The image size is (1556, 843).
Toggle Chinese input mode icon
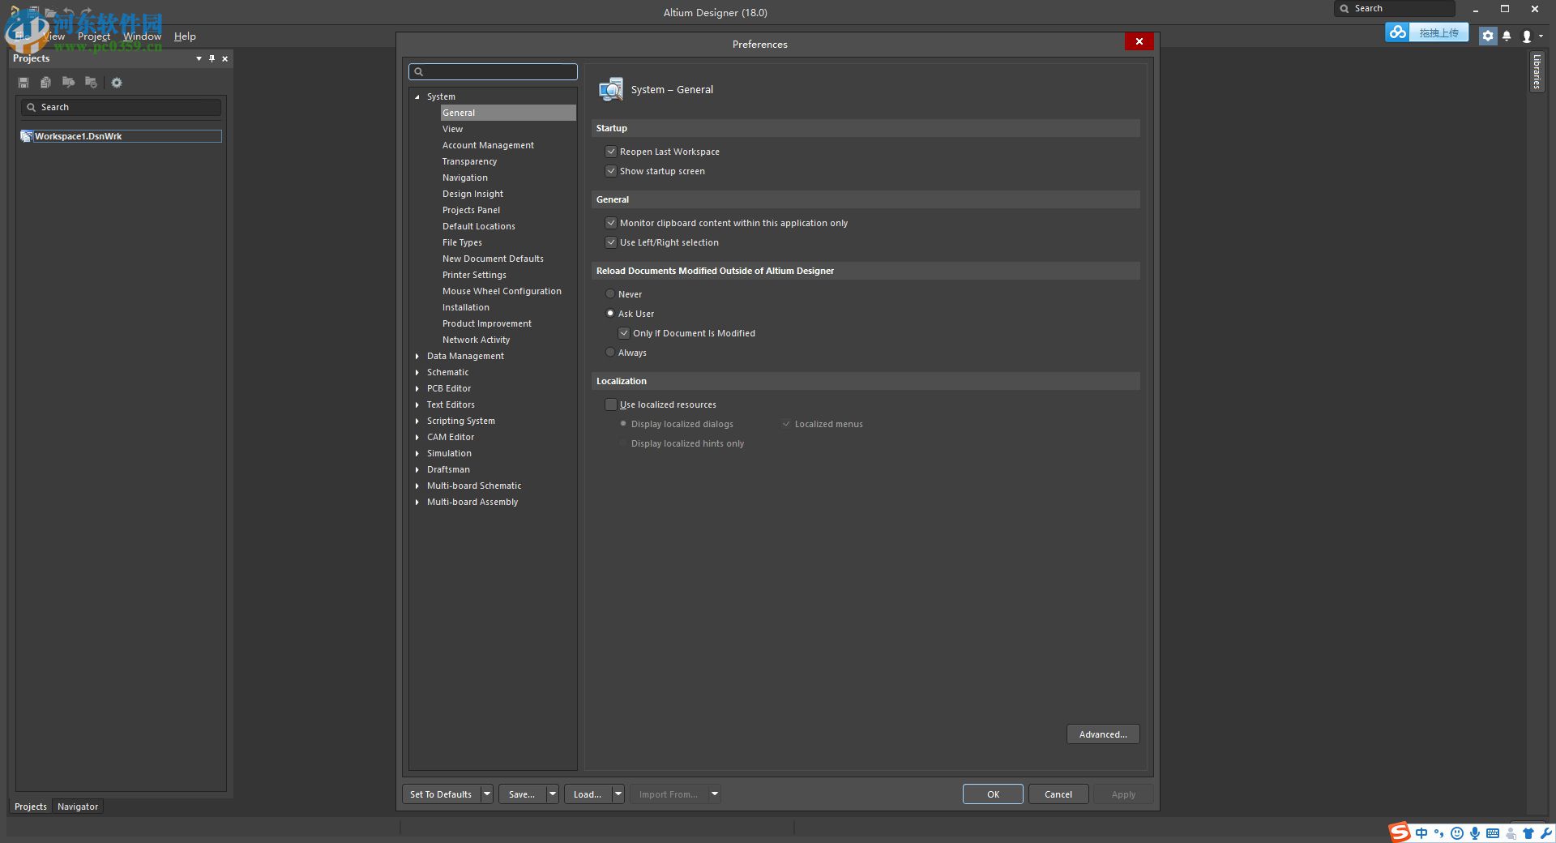pyautogui.click(x=1421, y=833)
